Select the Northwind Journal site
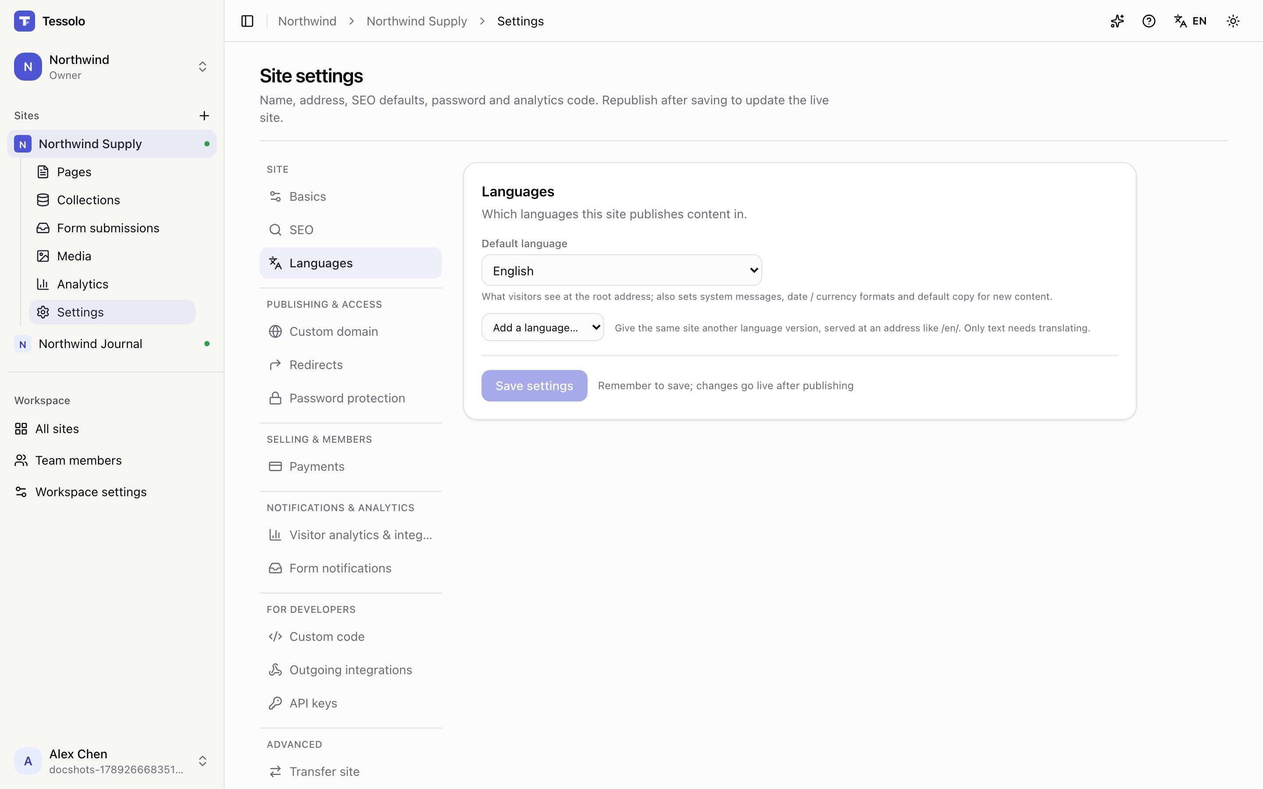Screen dimensions: 1263x789 pyautogui.click(x=112, y=344)
